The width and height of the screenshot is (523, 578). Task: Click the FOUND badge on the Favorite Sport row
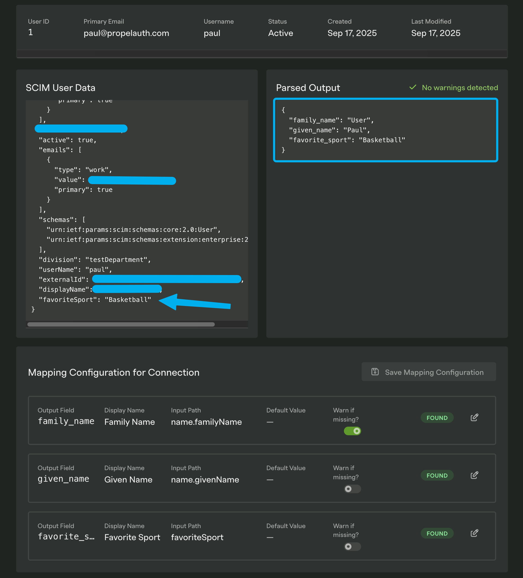(x=437, y=533)
